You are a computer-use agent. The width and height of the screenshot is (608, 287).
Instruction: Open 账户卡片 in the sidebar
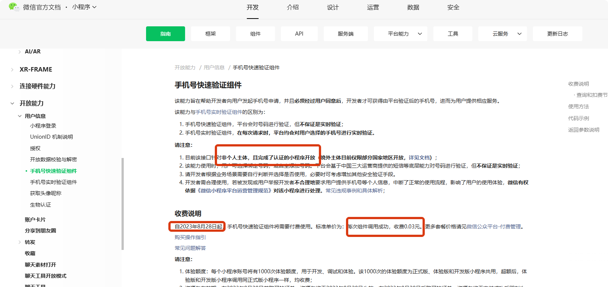coord(35,220)
